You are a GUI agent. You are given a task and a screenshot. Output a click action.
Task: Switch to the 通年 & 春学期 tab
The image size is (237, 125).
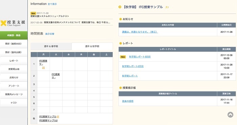coord(51,46)
